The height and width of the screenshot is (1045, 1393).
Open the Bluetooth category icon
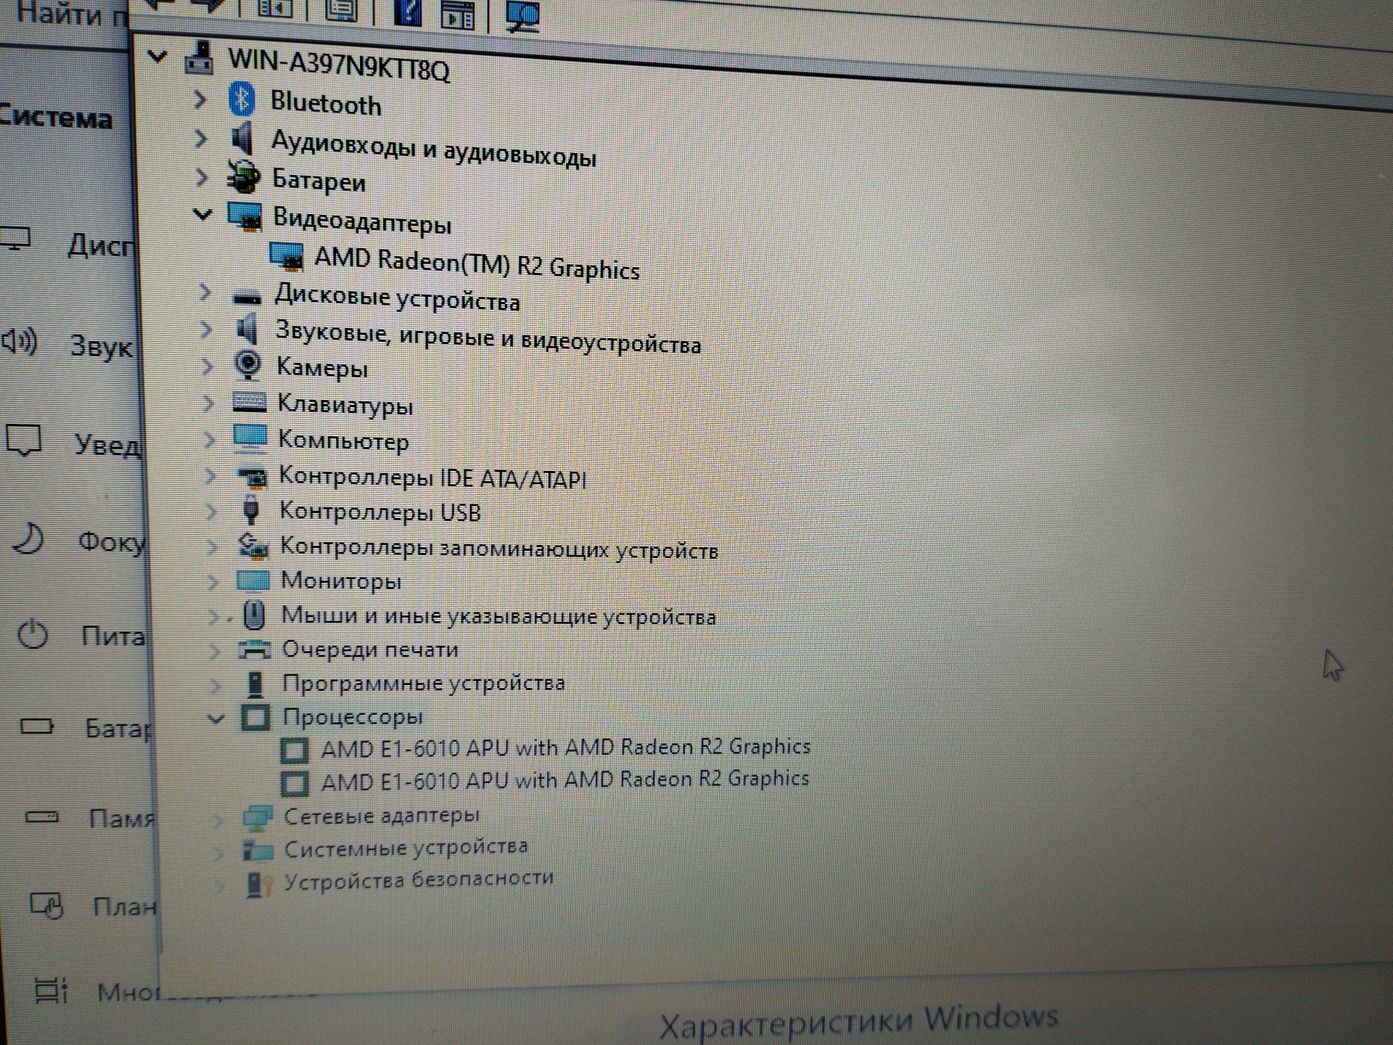click(242, 99)
